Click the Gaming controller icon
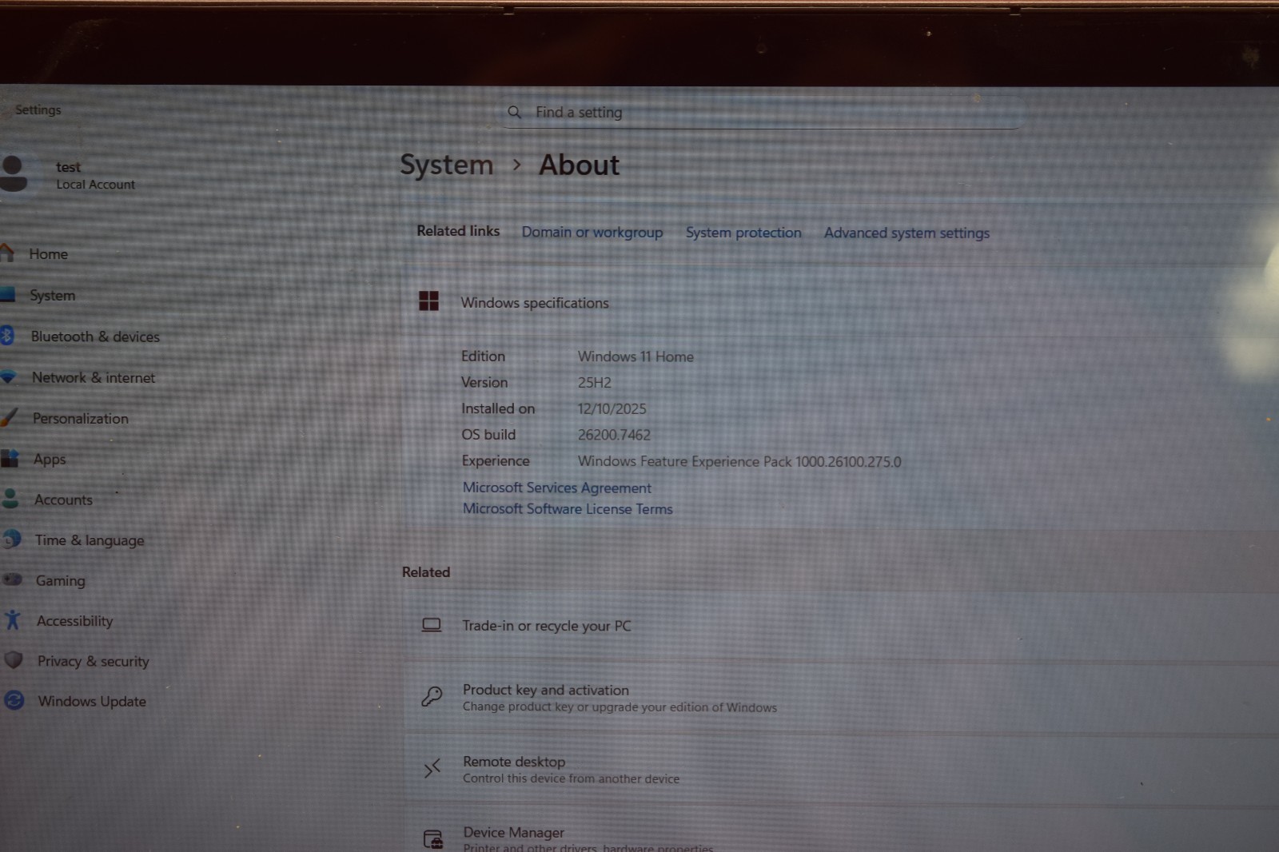The height and width of the screenshot is (852, 1279). click(12, 579)
